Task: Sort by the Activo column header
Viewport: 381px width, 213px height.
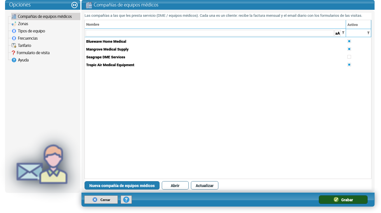Action: [359, 25]
